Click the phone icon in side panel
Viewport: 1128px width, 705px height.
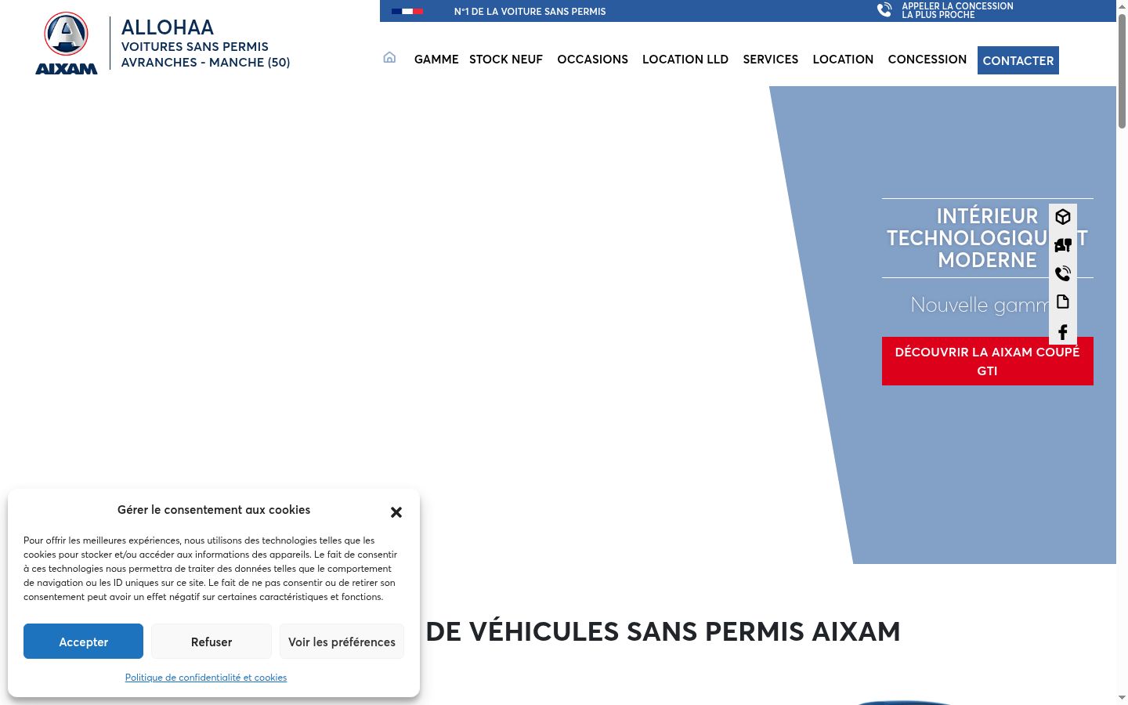pos(1063,273)
